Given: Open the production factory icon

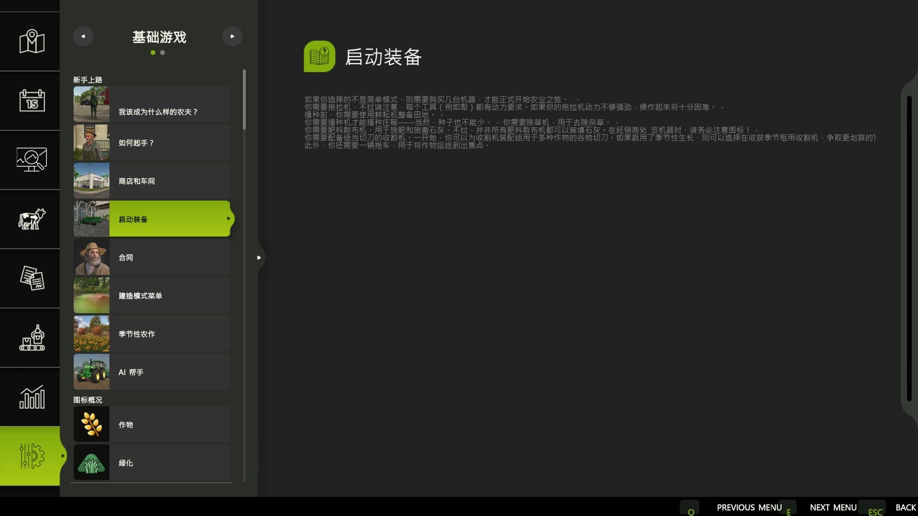Looking at the screenshot, I should pos(32,337).
